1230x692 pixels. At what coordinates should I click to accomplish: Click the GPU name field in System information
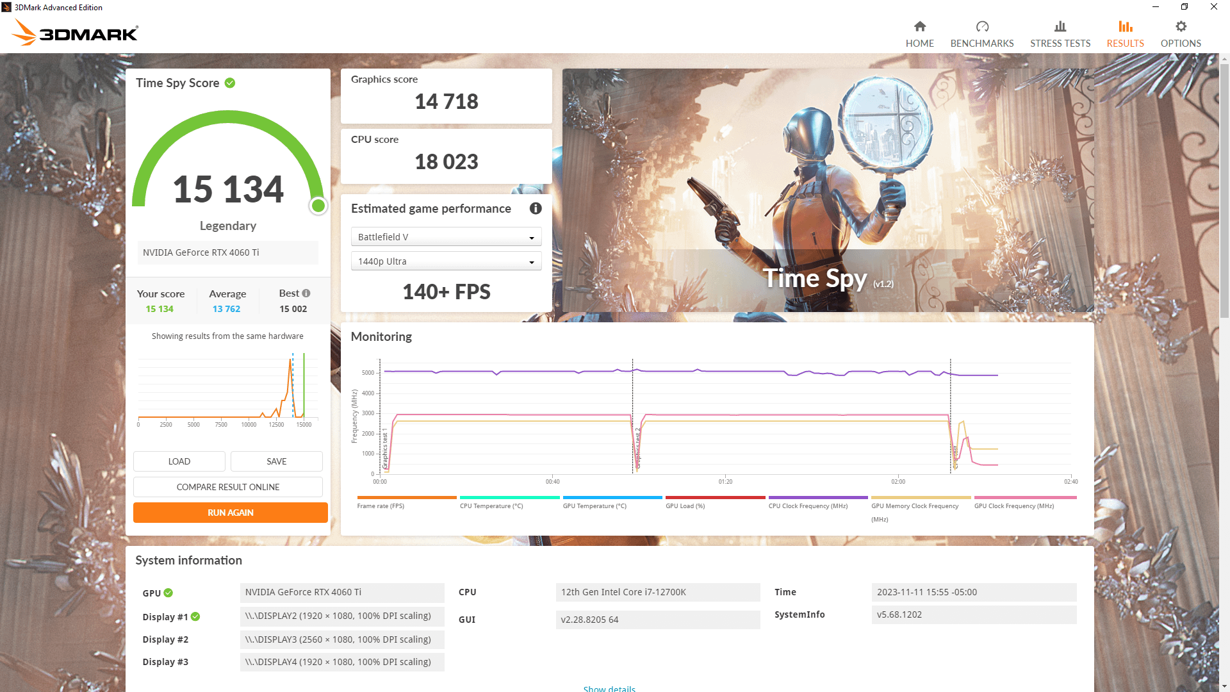pos(342,593)
